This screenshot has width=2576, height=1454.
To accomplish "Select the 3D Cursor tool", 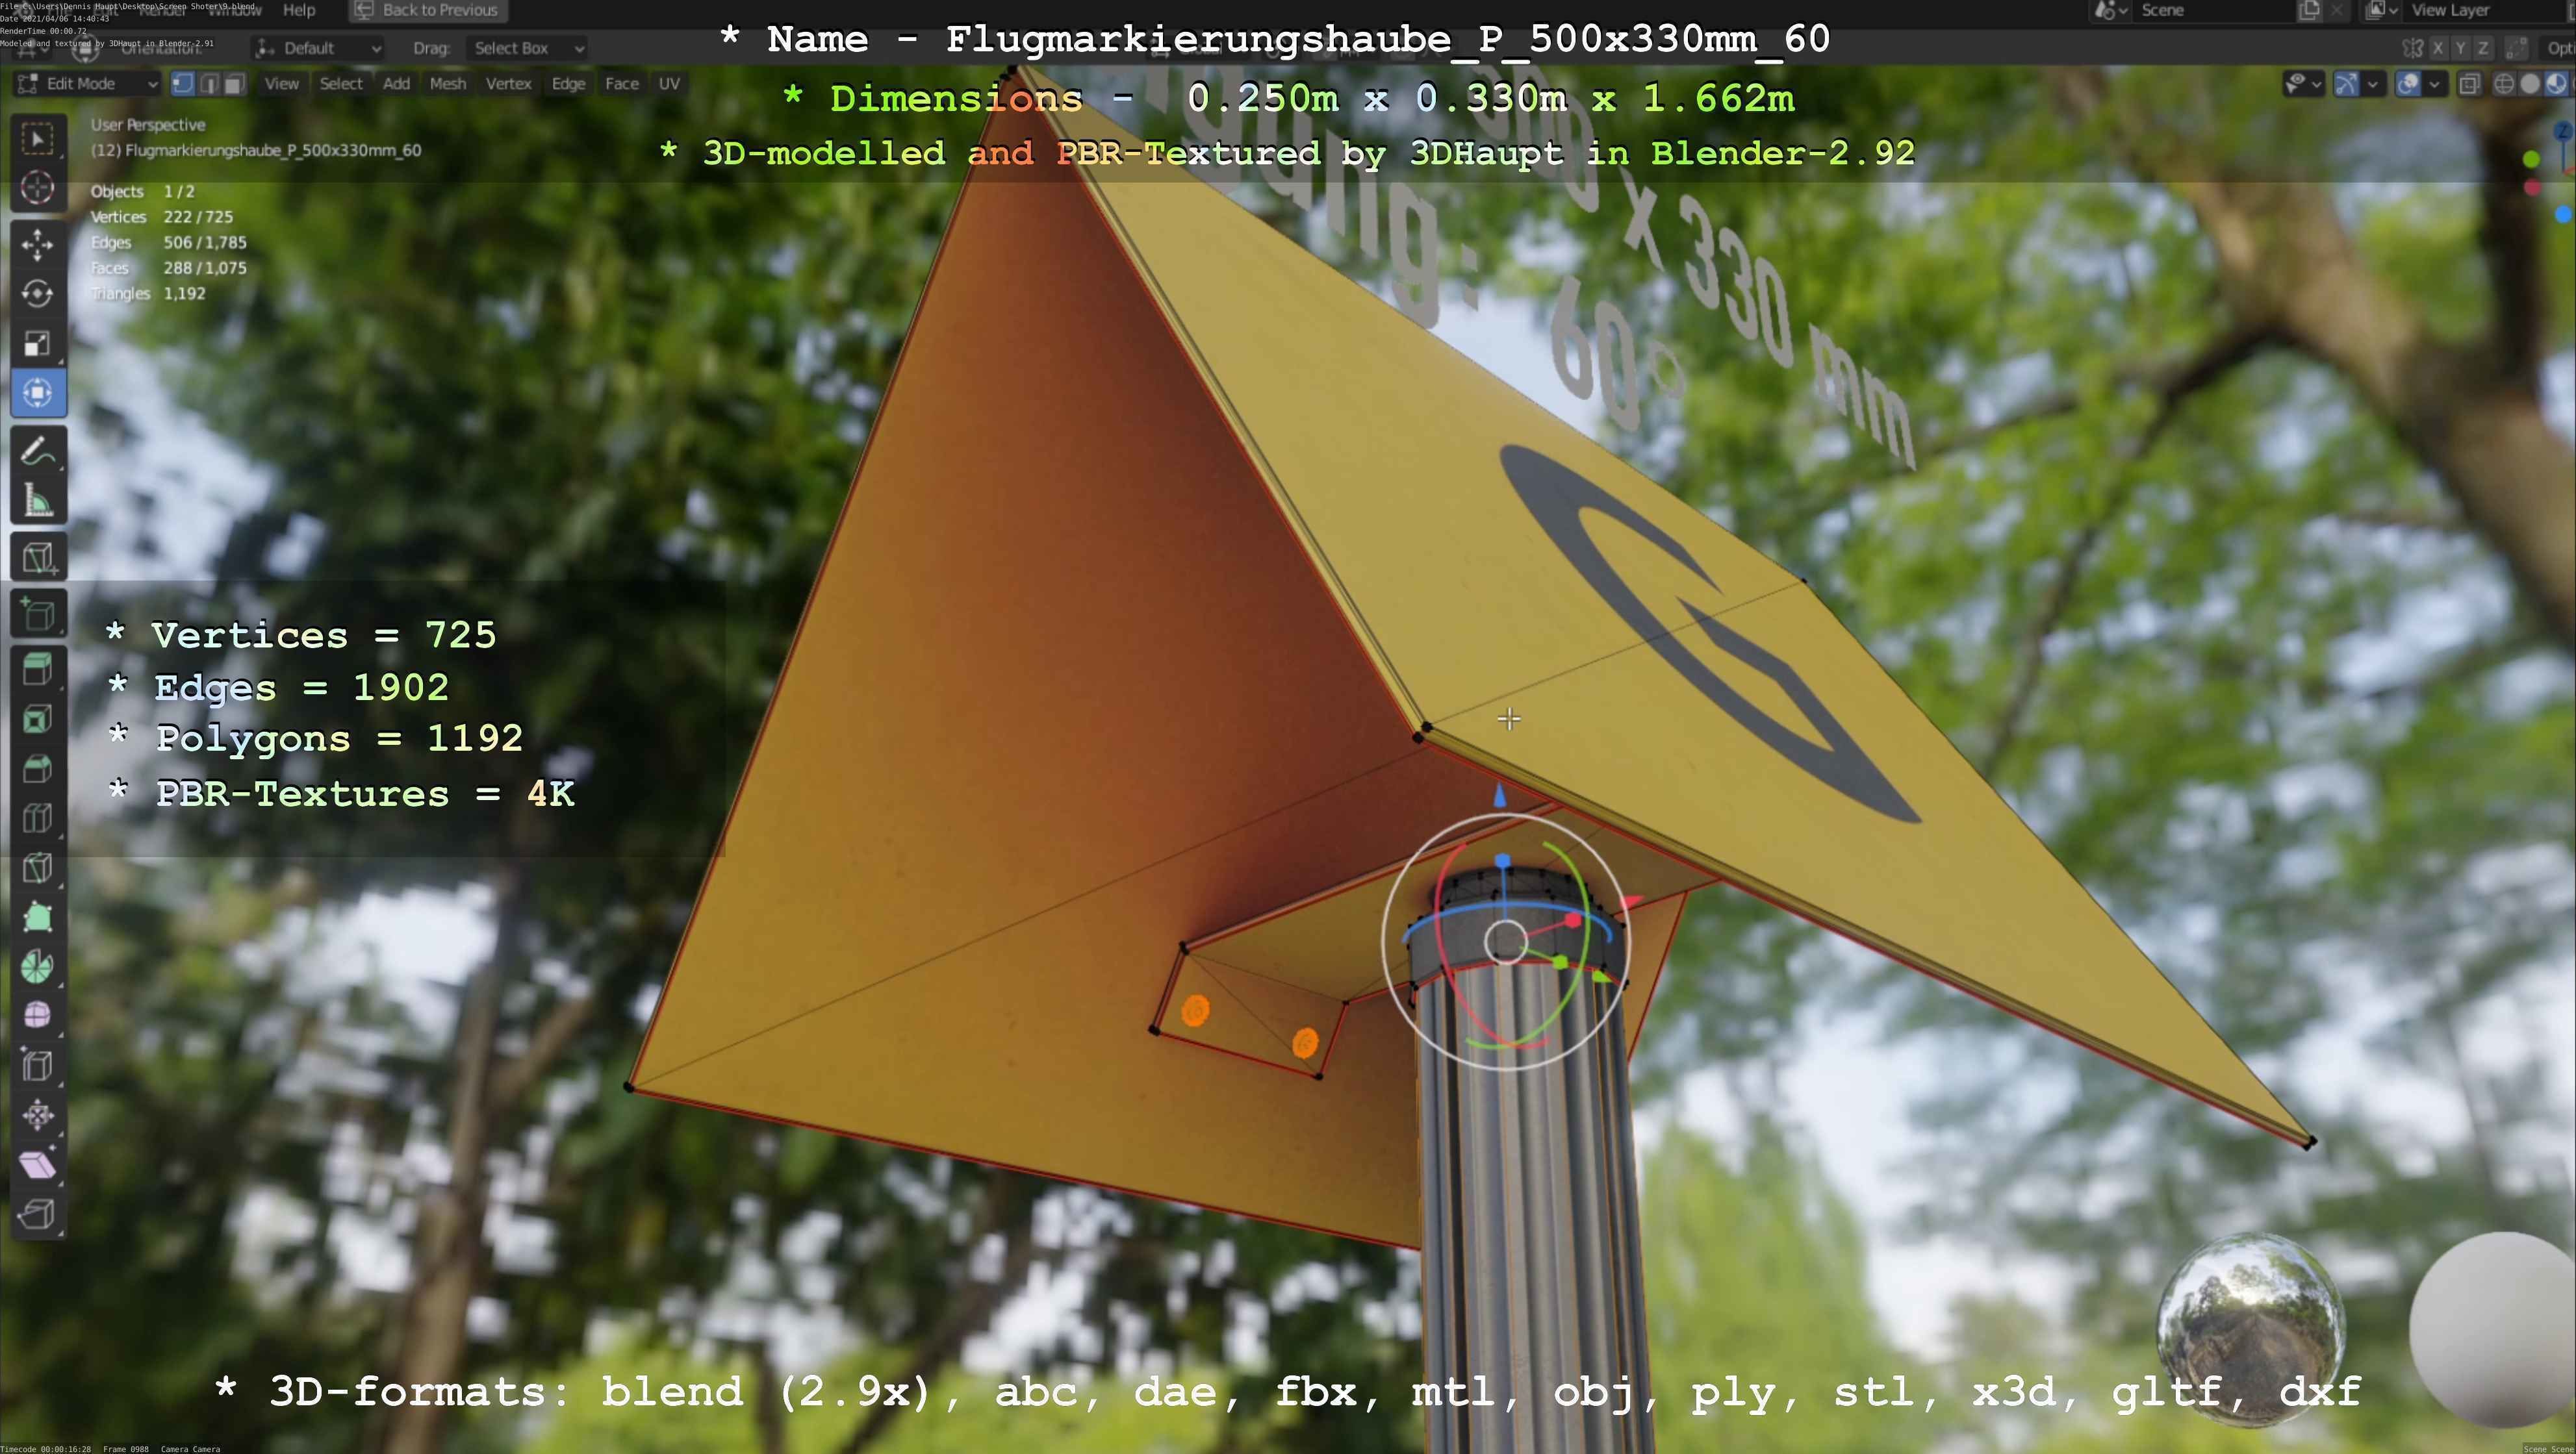I will (38, 188).
